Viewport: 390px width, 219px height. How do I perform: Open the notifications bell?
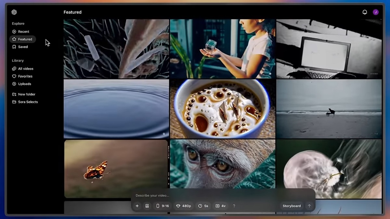365,12
